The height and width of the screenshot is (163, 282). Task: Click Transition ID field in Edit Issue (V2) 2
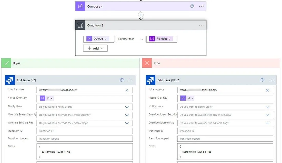coord(225,131)
